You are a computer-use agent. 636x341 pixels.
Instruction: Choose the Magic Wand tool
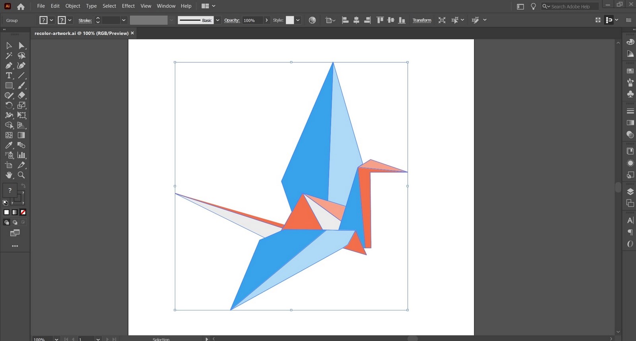(x=9, y=56)
